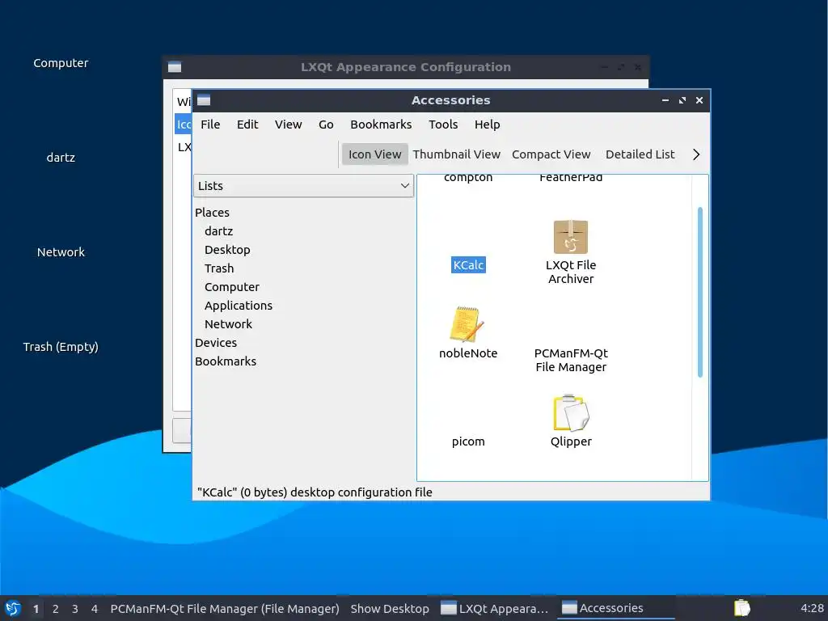Click the file list vertical scrollbar
Image resolution: width=828 pixels, height=621 pixels.
coord(700,292)
